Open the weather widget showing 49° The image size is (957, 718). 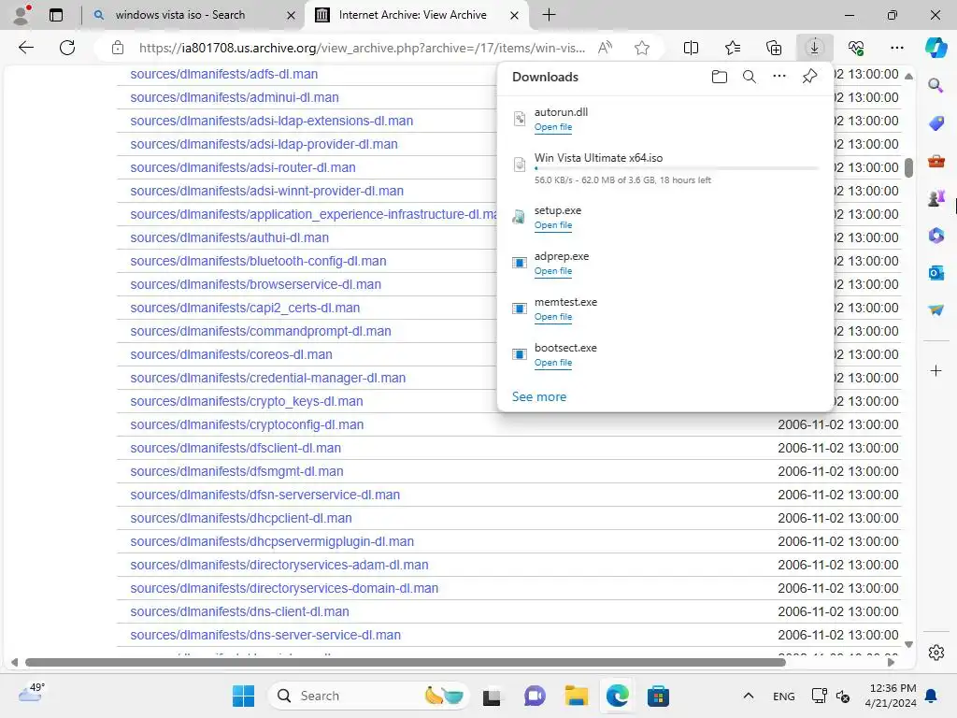point(31,693)
